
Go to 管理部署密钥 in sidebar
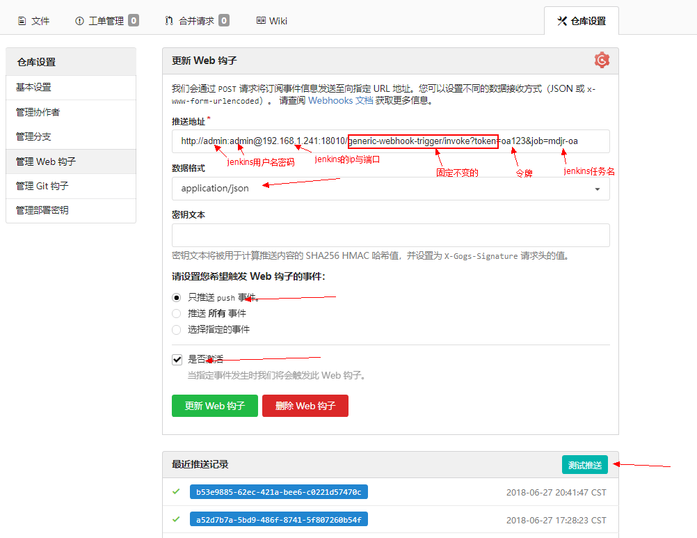71,210
